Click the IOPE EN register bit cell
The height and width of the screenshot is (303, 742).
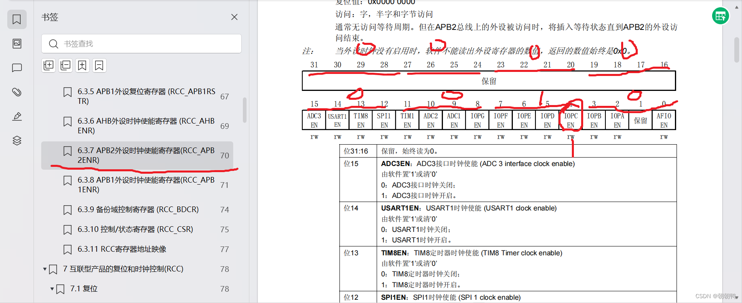click(x=524, y=120)
